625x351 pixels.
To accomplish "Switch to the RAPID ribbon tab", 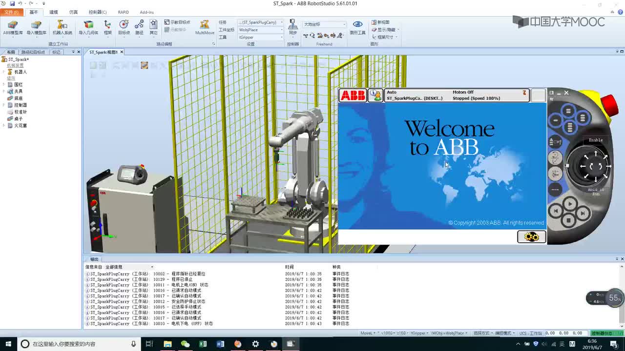I will (124, 12).
